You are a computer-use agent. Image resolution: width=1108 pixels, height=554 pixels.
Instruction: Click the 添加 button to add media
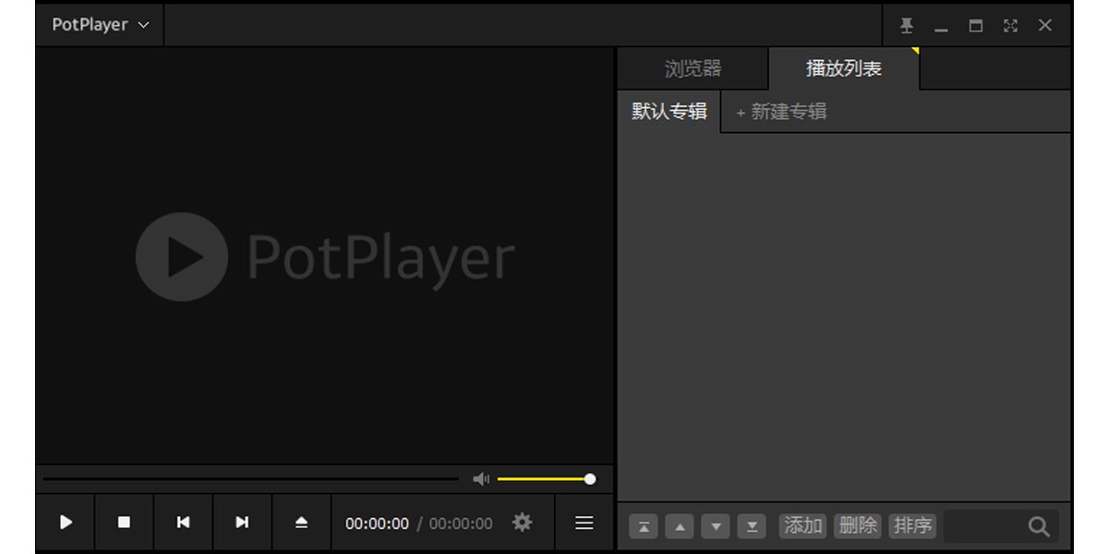[x=802, y=524]
